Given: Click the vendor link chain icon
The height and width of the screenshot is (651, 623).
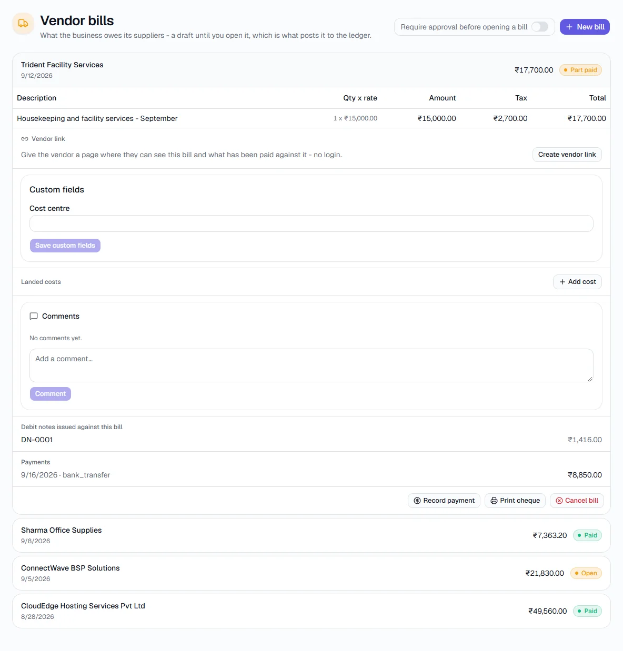Looking at the screenshot, I should pyautogui.click(x=25, y=139).
